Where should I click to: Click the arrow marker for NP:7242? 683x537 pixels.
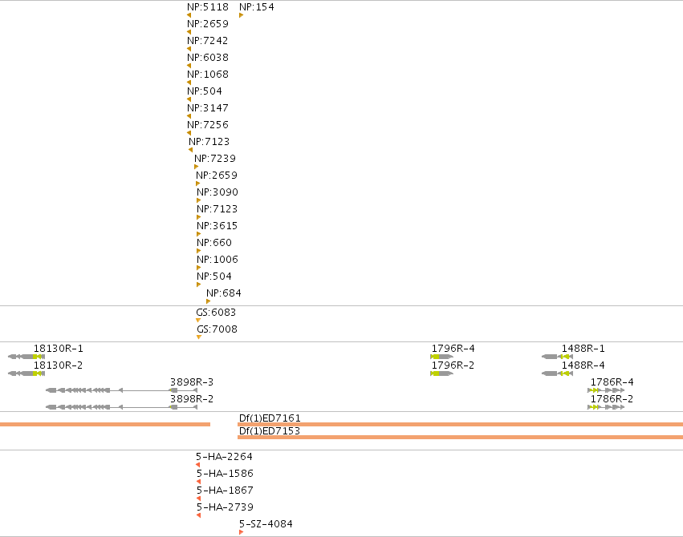tap(189, 49)
